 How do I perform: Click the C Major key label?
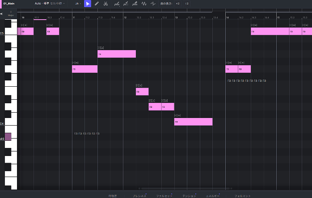click(x=11, y=13)
